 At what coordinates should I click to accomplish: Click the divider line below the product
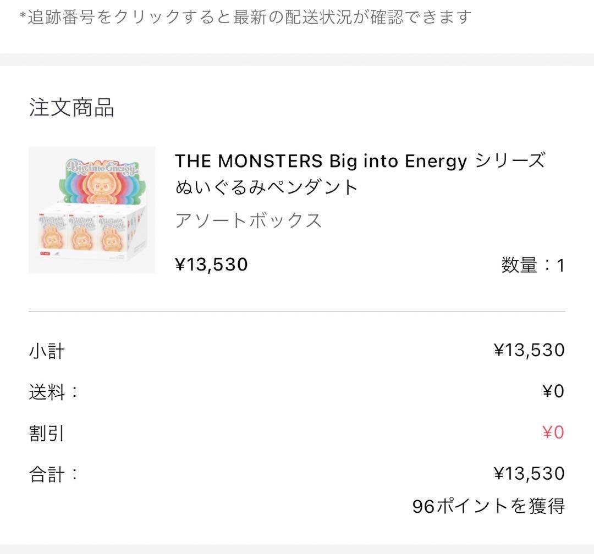(297, 312)
